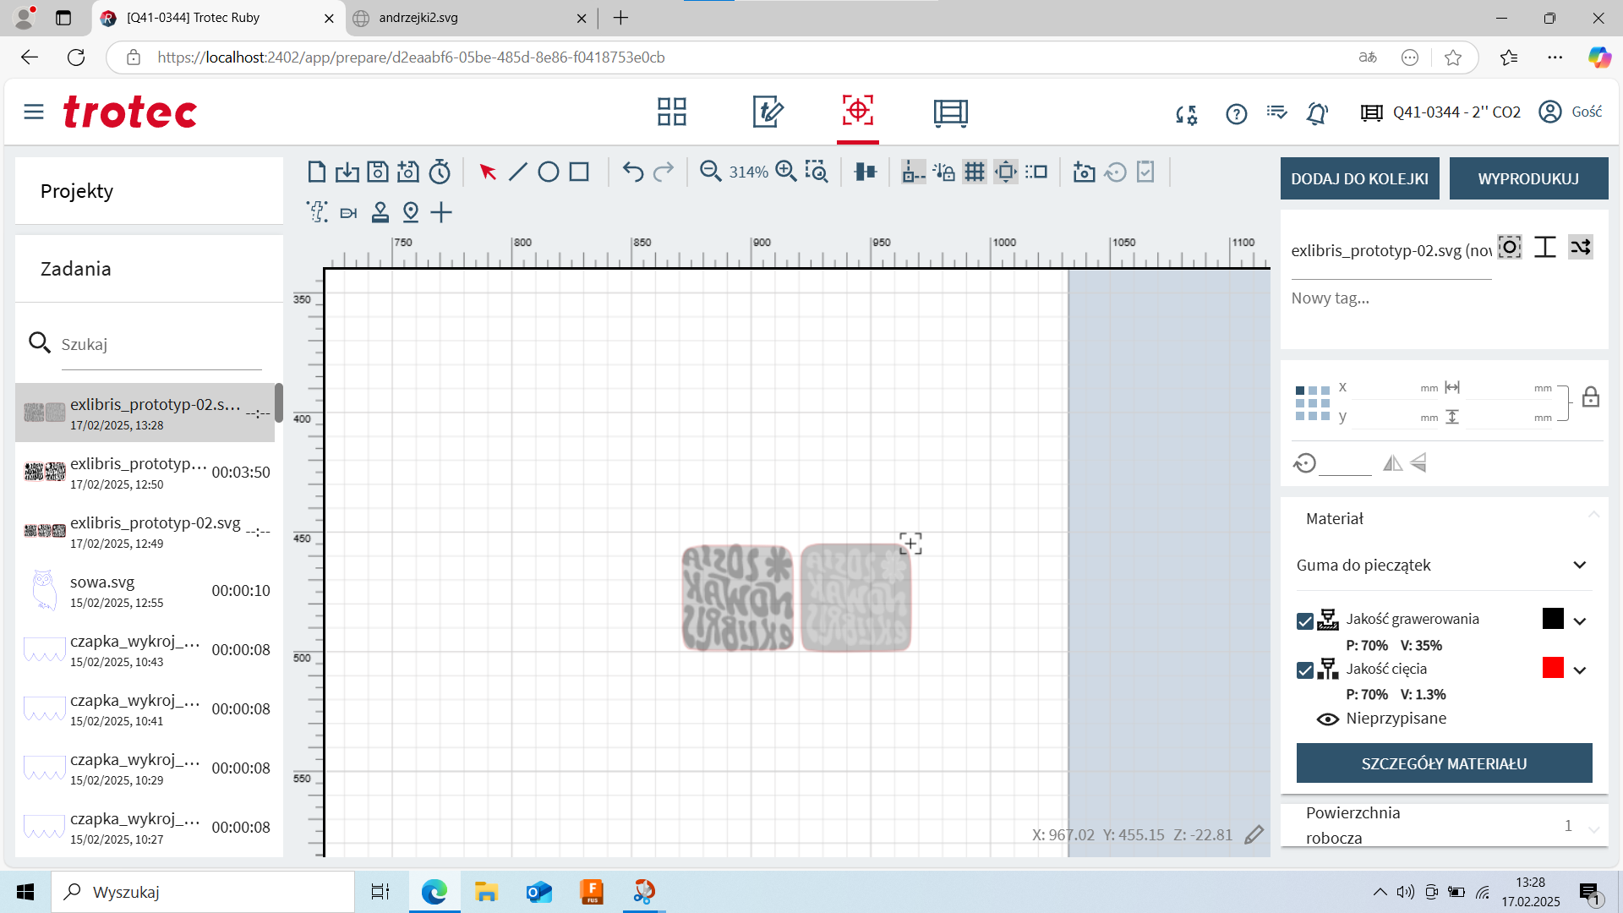Open the notifications bell icon
The height and width of the screenshot is (913, 1623).
point(1317,113)
